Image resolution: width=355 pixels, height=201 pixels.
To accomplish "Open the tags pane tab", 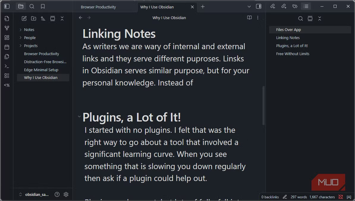I will pyautogui.click(x=295, y=6).
